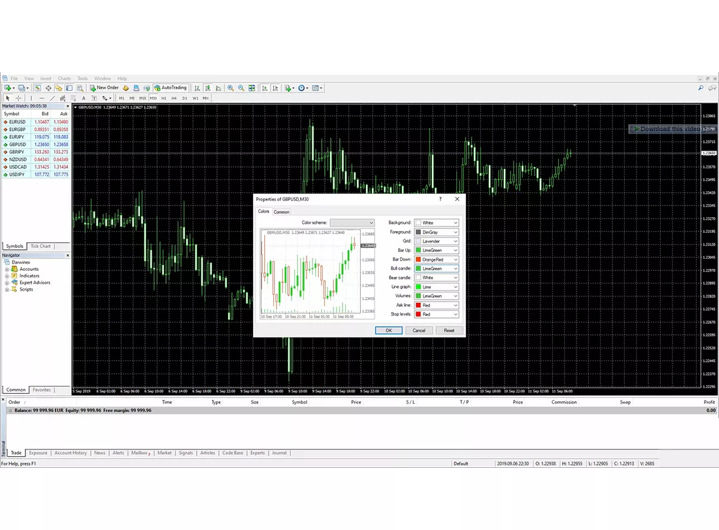Select the vertical line drawing tool
The image size is (719, 530).
click(x=31, y=98)
